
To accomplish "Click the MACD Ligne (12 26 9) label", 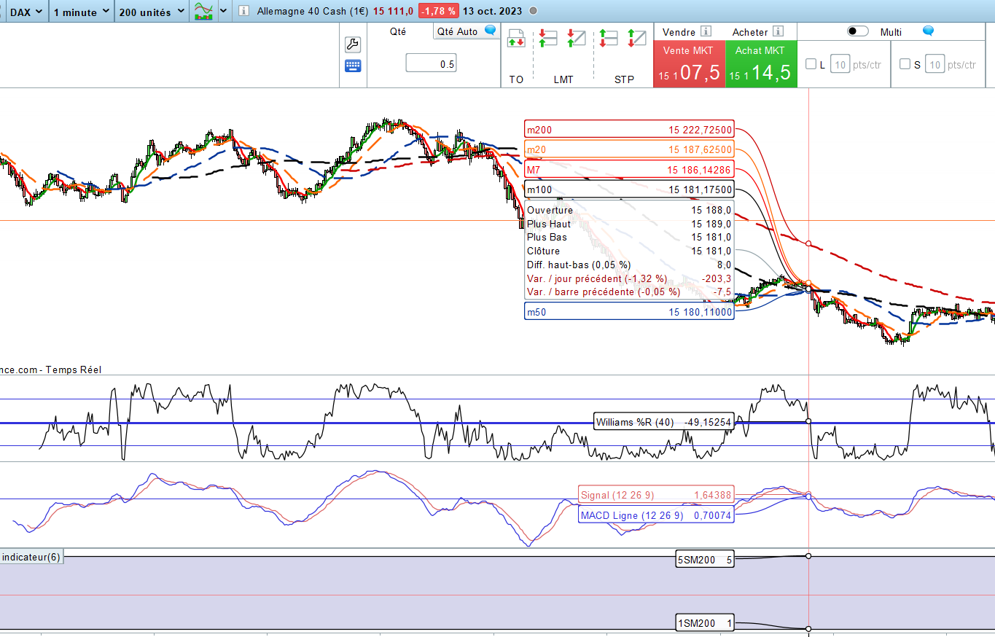I will (x=656, y=515).
